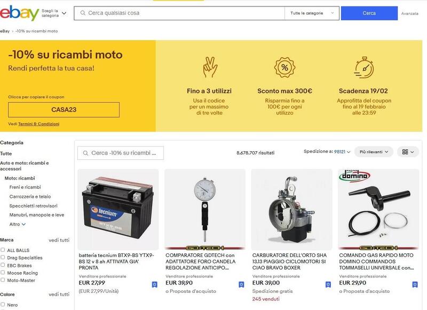
Task: Save the tecnium battery to watchlist
Action: (x=154, y=285)
